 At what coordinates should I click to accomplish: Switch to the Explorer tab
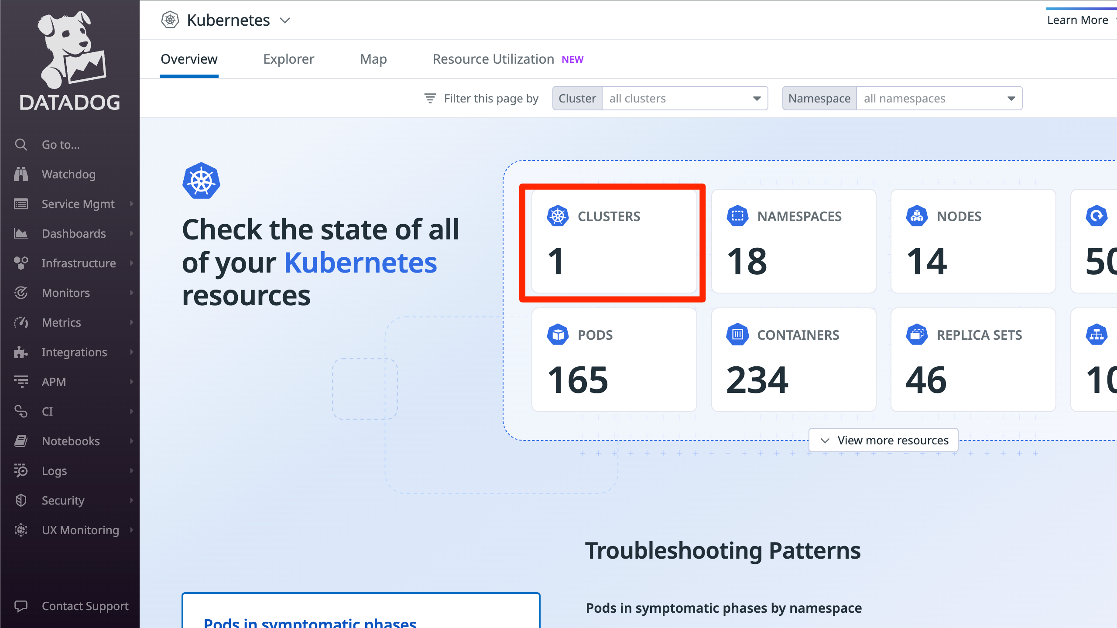click(288, 59)
